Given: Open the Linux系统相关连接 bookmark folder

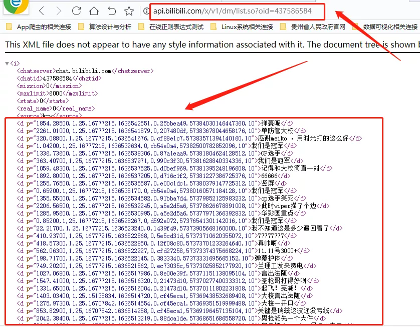Looking at the screenshot, I should pos(242,26).
